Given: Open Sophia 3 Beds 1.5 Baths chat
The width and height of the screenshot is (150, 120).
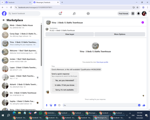Looking at the screenshot, I should (20, 103).
